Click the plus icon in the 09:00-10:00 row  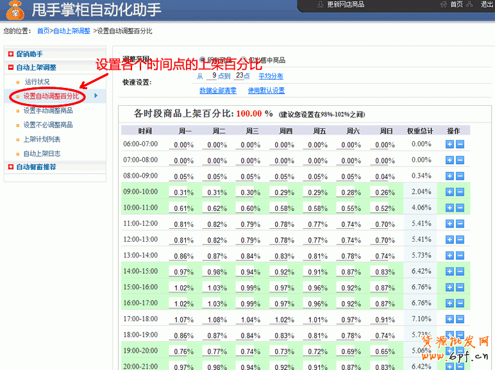tap(449, 191)
